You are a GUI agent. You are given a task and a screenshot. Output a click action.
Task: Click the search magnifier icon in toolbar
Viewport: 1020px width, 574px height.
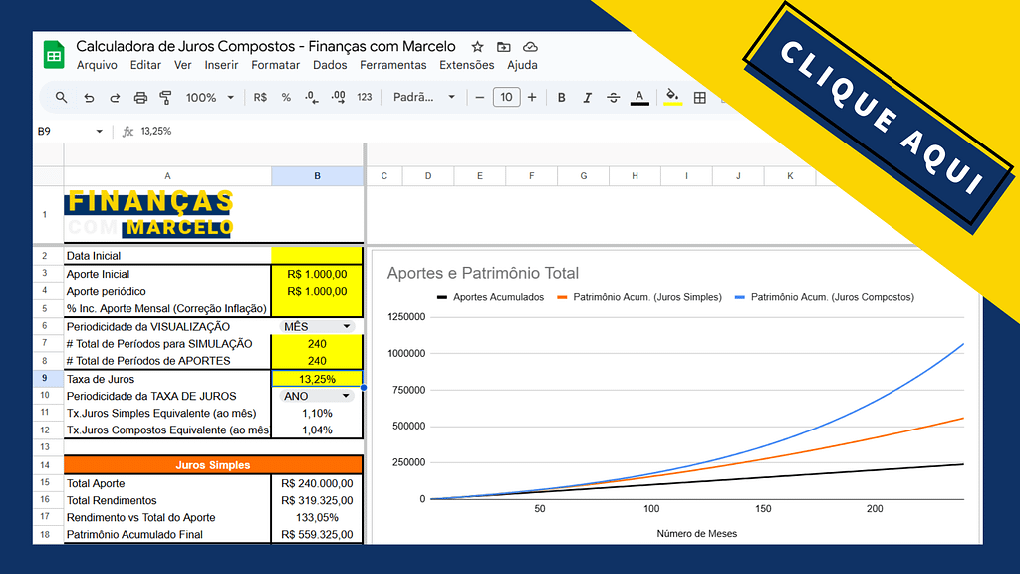(61, 98)
